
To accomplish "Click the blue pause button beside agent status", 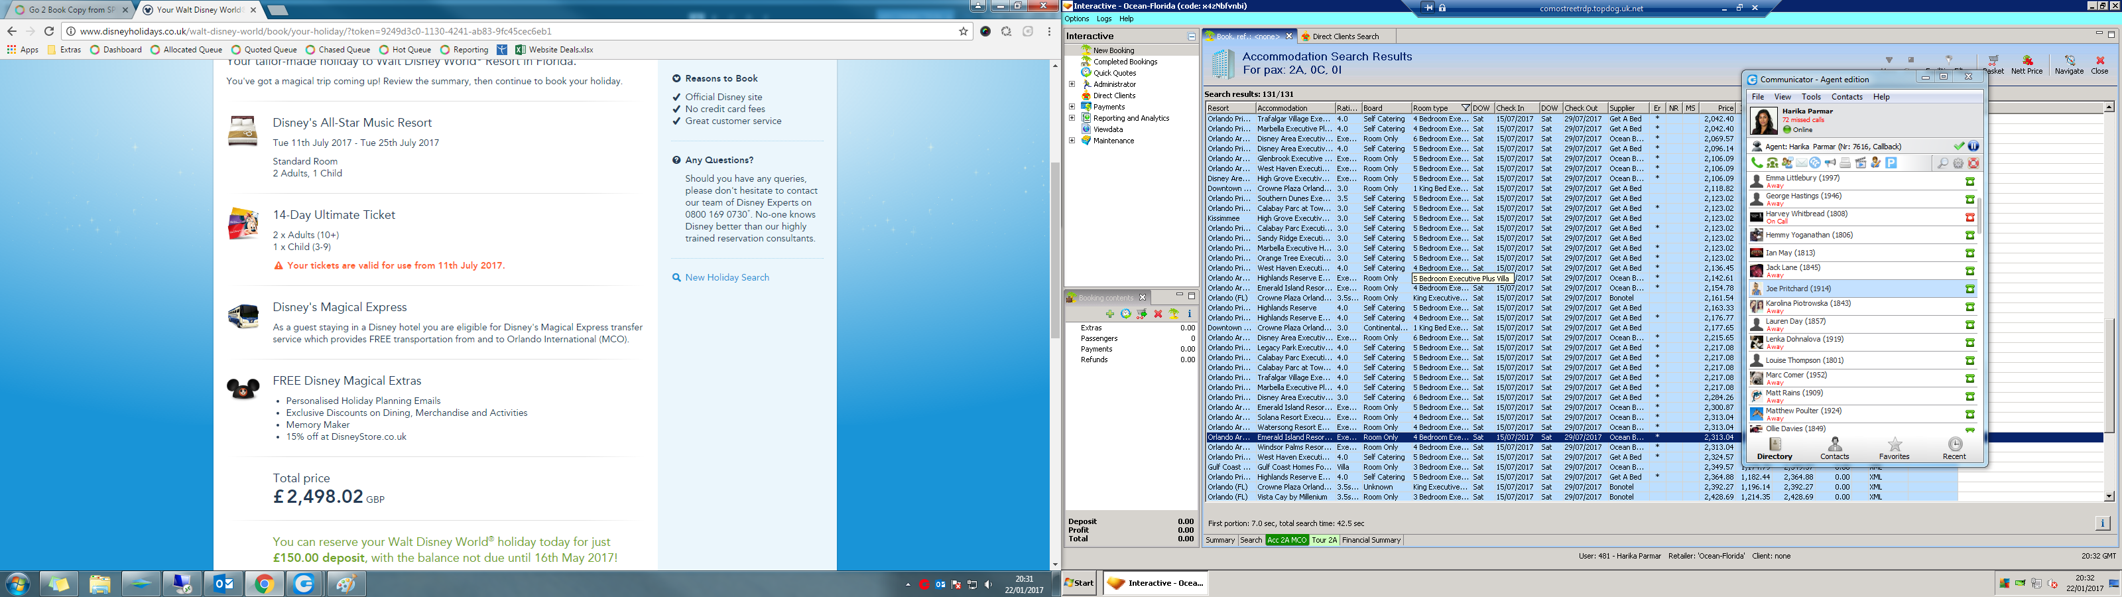I will tap(1973, 146).
